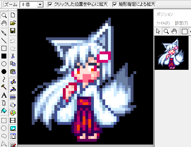Toggle the pen-with-bars toolbar button
This screenshot has width=191, height=147.
pyautogui.click(x=13, y=82)
